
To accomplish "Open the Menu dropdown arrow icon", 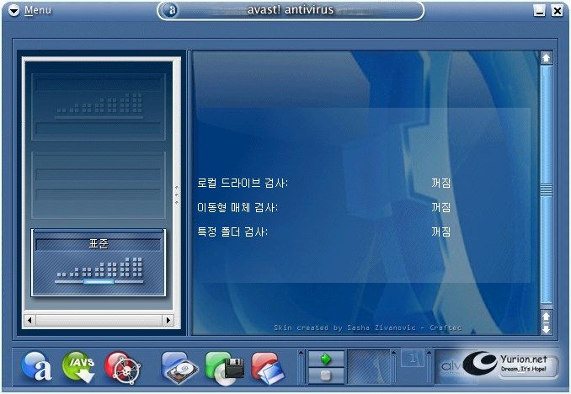I will pyautogui.click(x=13, y=11).
